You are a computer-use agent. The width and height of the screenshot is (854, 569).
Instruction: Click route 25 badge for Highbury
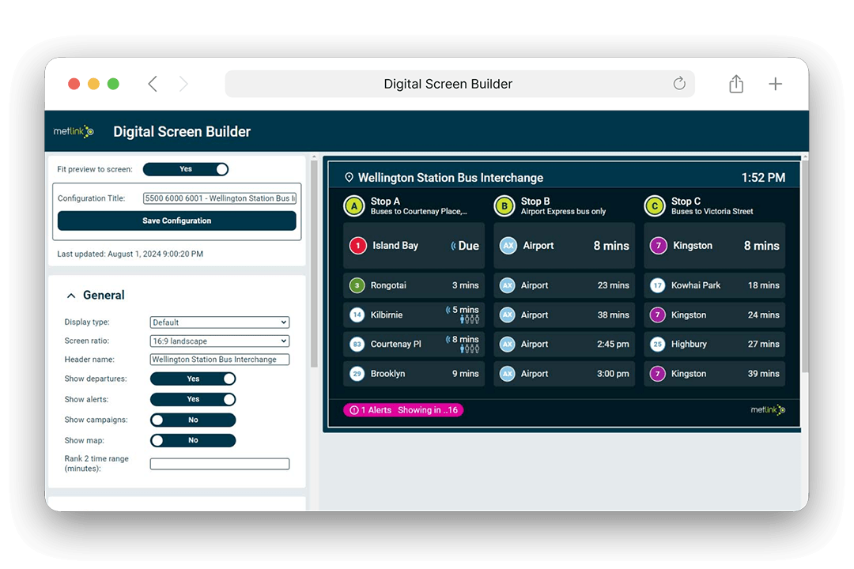click(657, 344)
